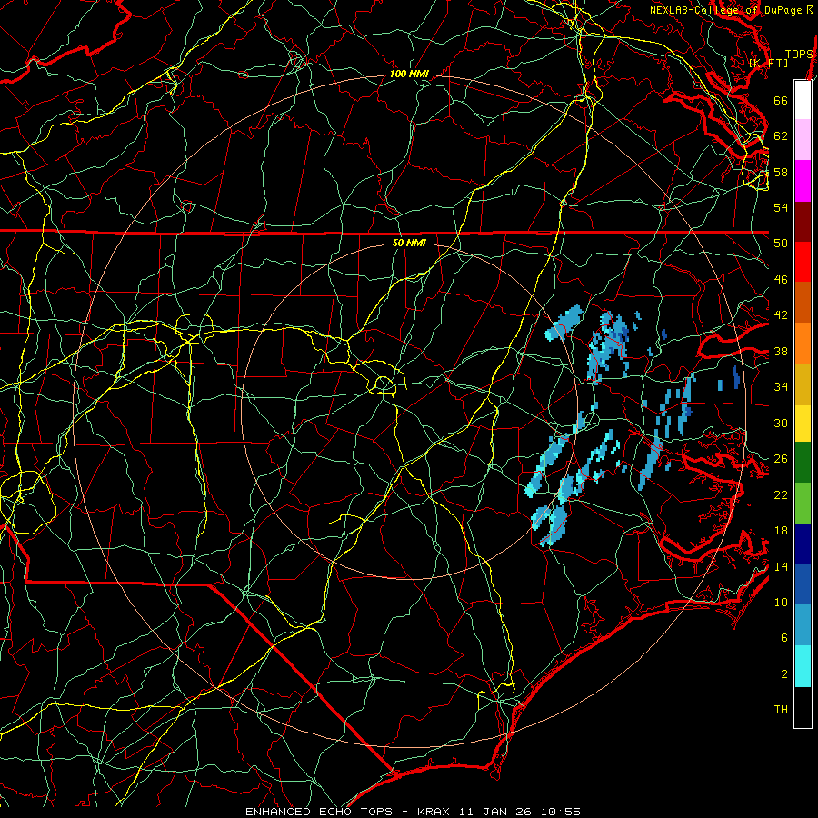Viewport: 818px width, 818px height.
Task: Click the legend value 26
Action: (x=781, y=459)
